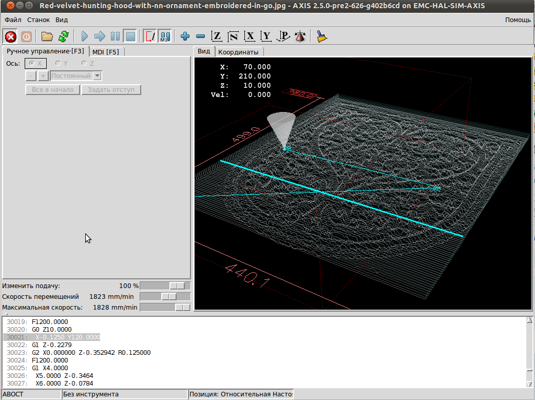Click the Все в начало button
The width and height of the screenshot is (535, 400).
coord(52,90)
